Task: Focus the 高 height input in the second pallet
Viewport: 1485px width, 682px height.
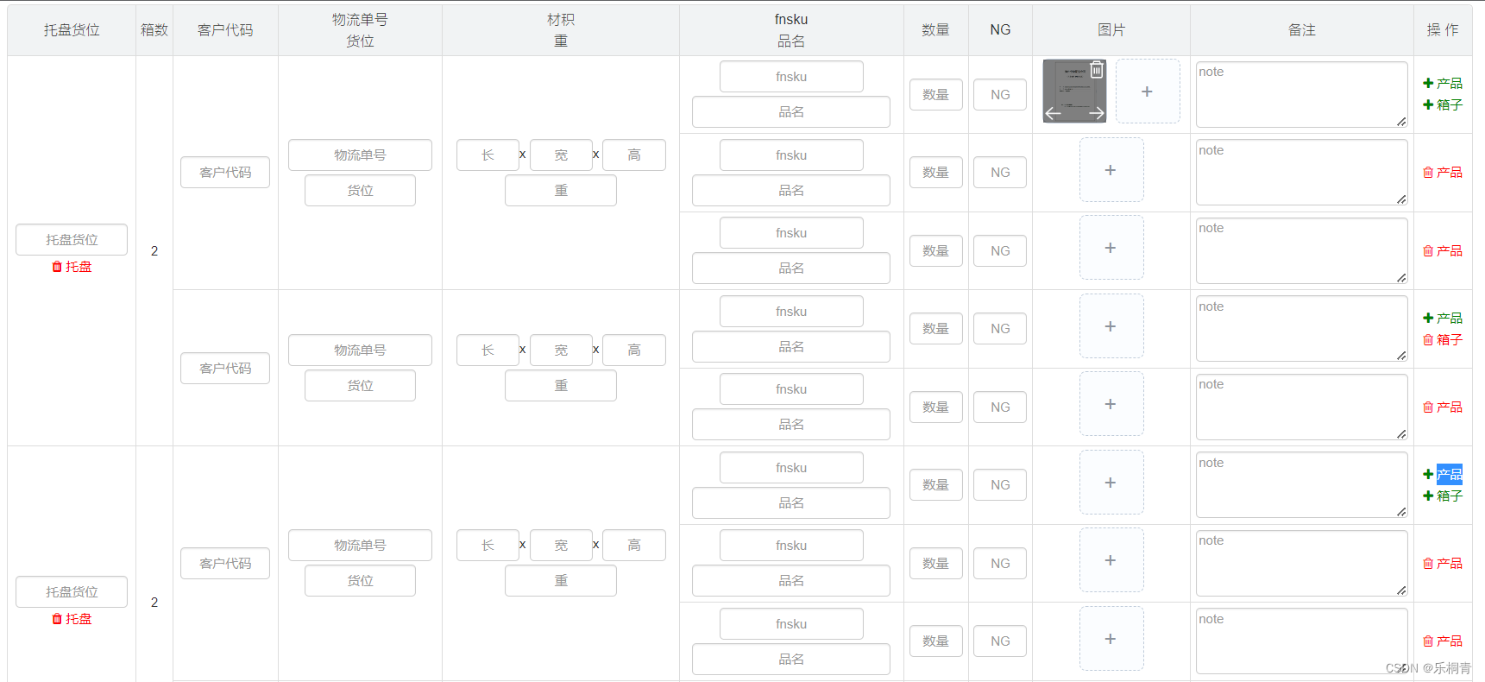Action: click(634, 546)
